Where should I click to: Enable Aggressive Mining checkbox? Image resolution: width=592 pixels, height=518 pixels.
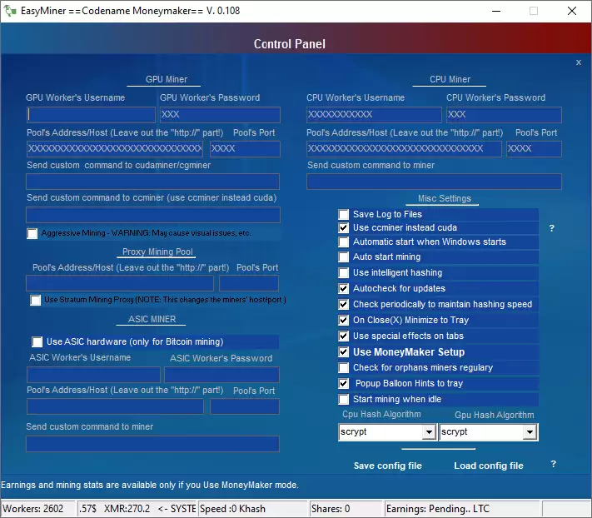(x=32, y=234)
